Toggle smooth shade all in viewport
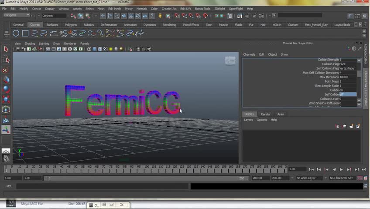The width and height of the screenshot is (370, 209). coord(95,49)
